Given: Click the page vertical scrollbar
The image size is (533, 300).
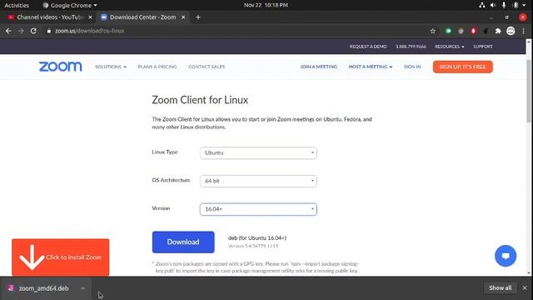Looking at the screenshot, I should [529, 92].
